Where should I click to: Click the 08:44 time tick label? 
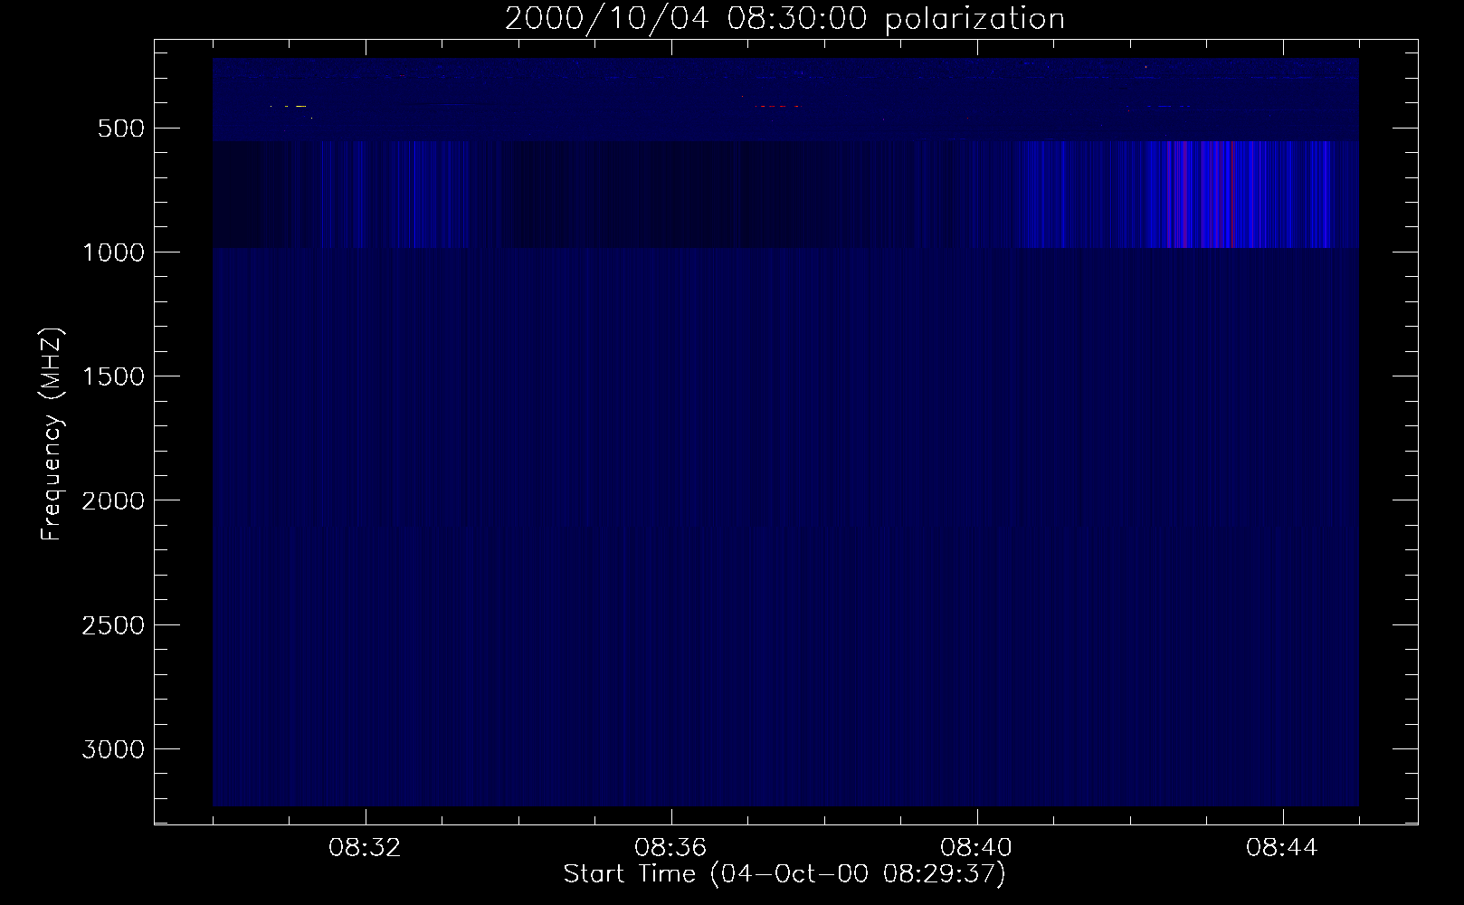pos(1283,849)
